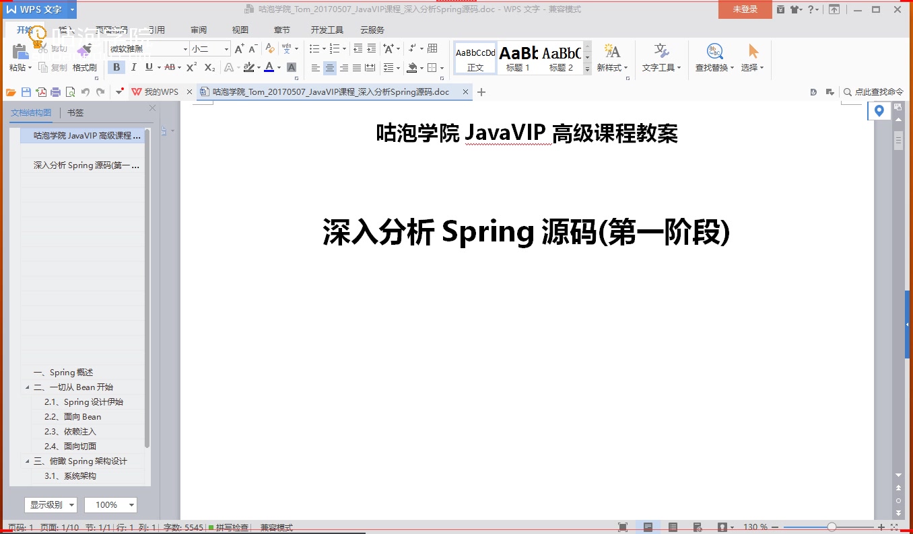Screen dimensions: 913x534
Task: Set align left for paragraph
Action: pos(316,68)
